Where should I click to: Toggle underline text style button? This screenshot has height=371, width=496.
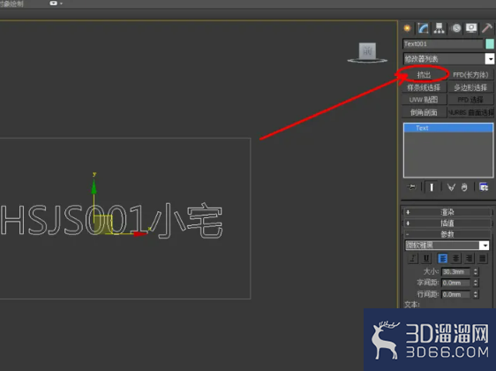tap(426, 259)
